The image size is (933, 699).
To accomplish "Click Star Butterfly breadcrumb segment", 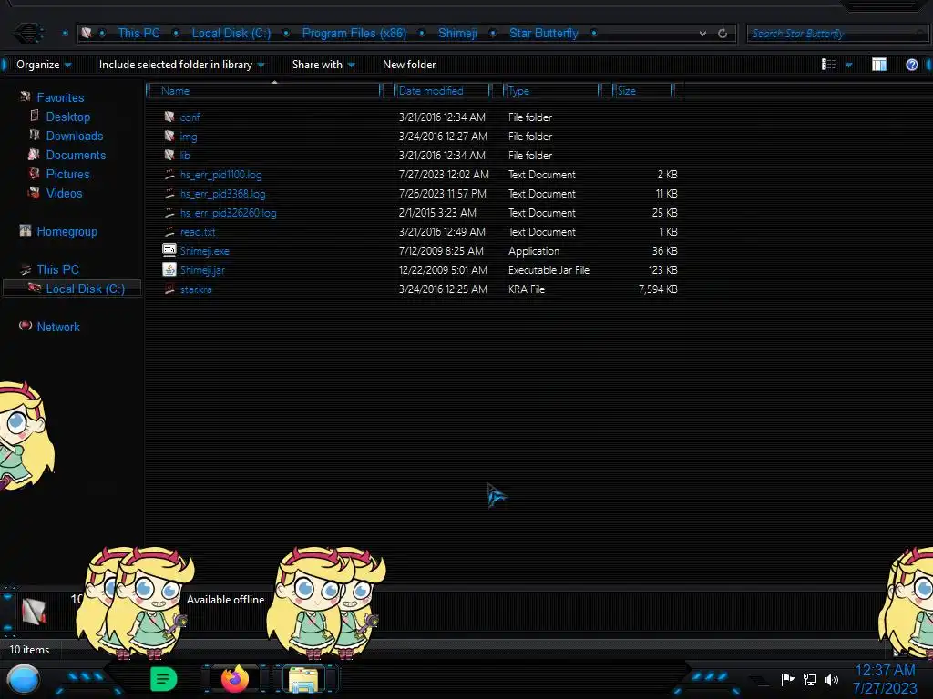I will pos(543,34).
